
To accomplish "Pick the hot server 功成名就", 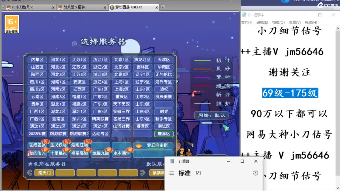I will tap(37, 145).
